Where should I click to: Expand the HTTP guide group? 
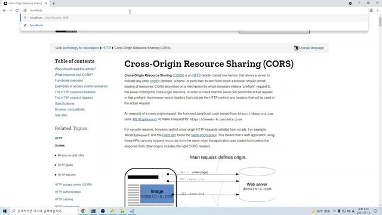pyautogui.click(x=64, y=165)
